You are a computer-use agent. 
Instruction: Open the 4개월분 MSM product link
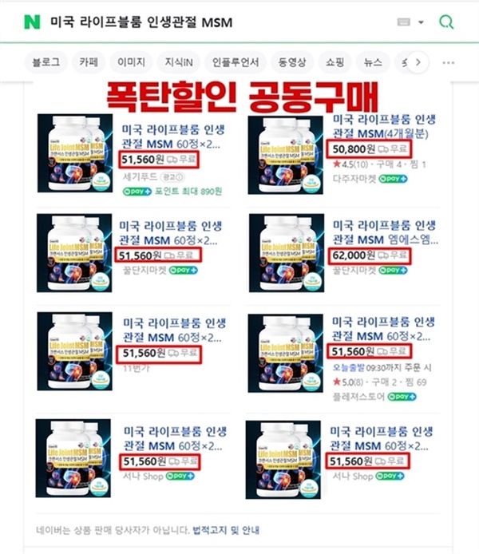pyautogui.click(x=384, y=126)
